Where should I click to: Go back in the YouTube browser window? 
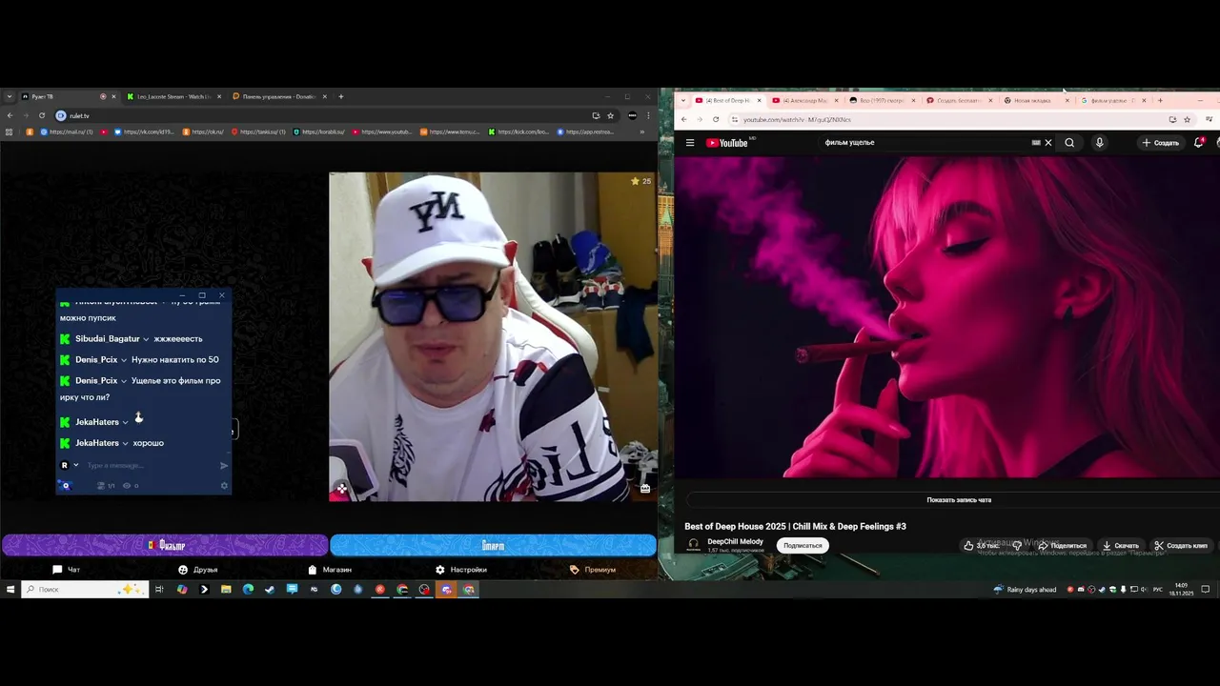683,119
